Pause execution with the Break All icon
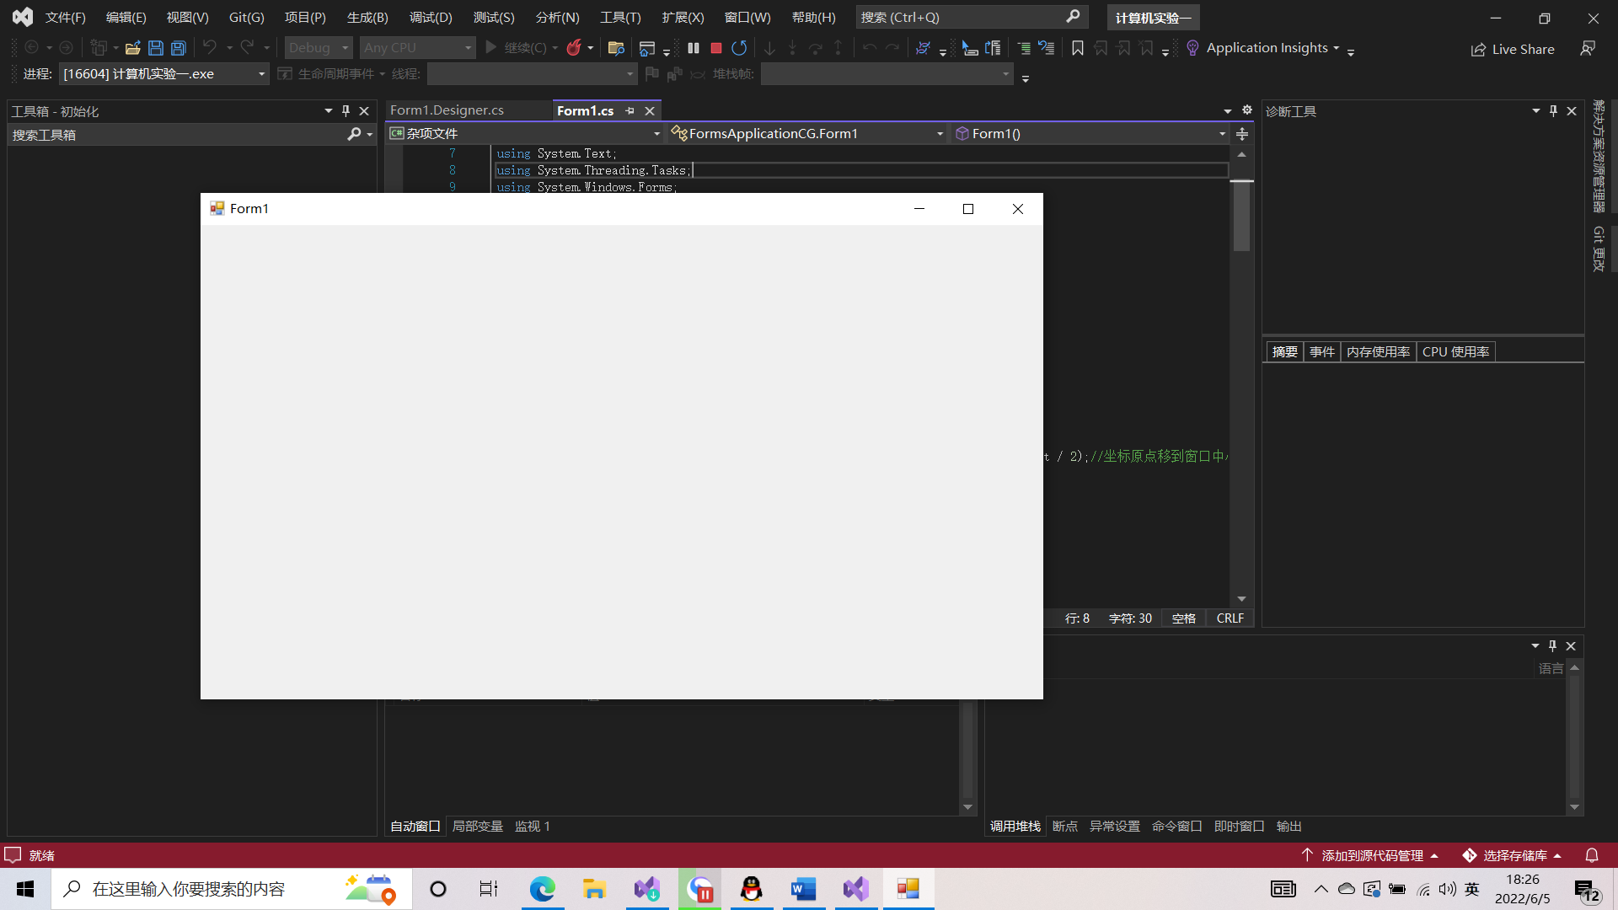 (x=694, y=48)
